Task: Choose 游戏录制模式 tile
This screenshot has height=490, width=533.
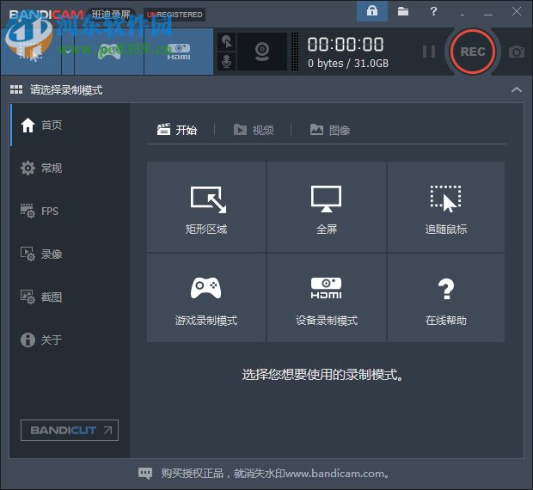Action: point(206,297)
